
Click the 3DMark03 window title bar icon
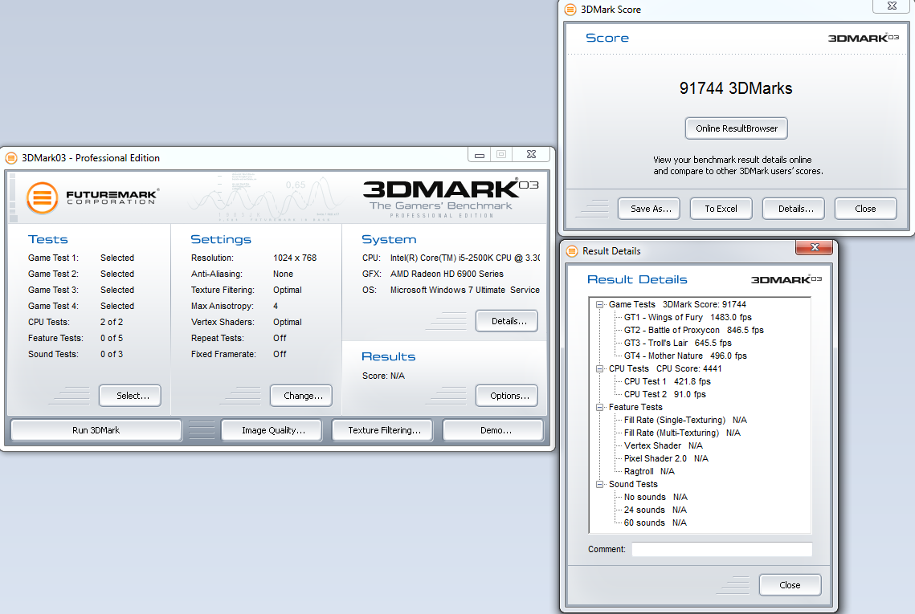11,158
